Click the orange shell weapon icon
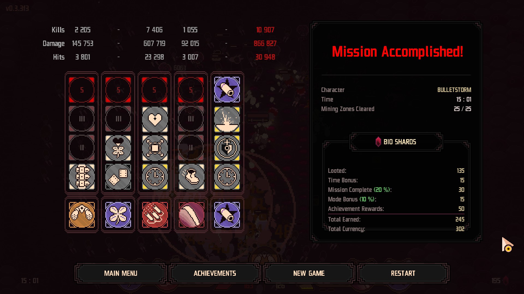524x294 pixels. point(82,215)
